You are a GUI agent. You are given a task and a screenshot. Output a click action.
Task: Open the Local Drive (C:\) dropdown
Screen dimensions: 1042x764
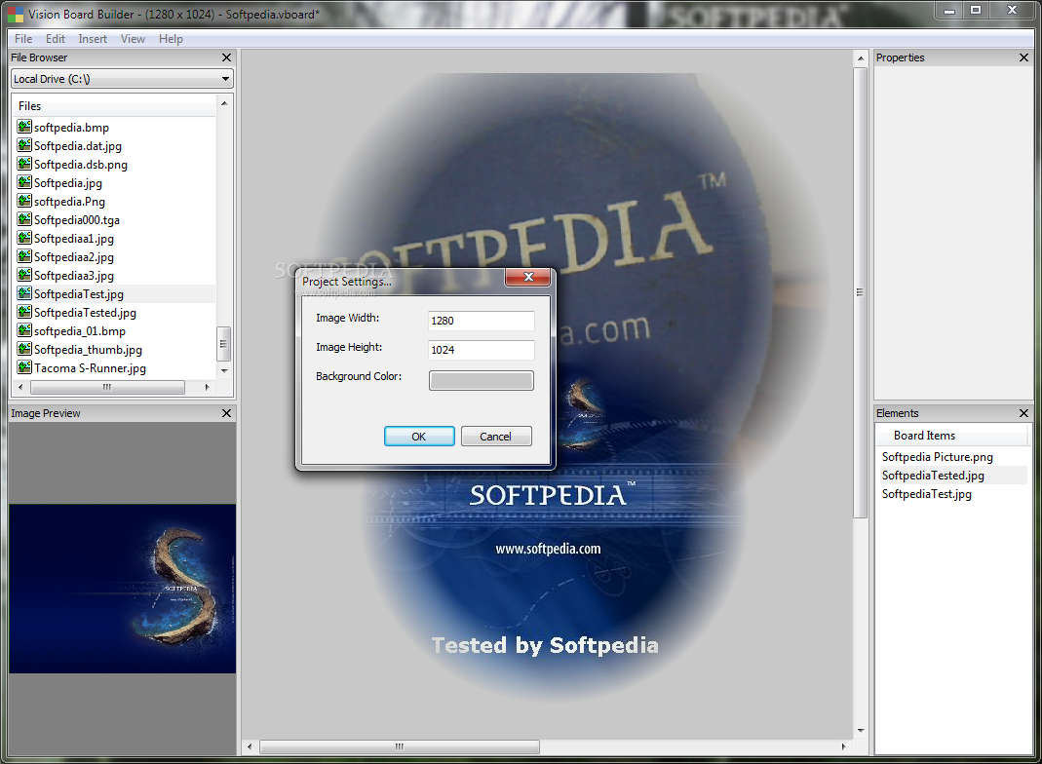pos(122,79)
